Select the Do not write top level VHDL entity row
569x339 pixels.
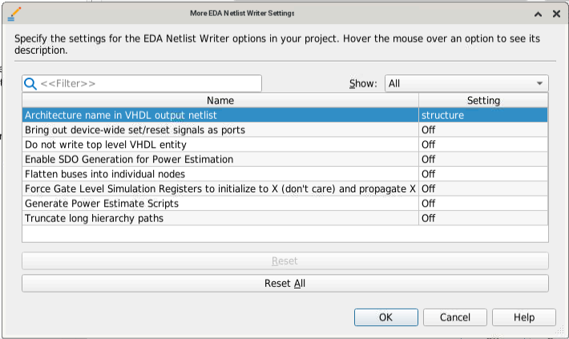point(220,144)
